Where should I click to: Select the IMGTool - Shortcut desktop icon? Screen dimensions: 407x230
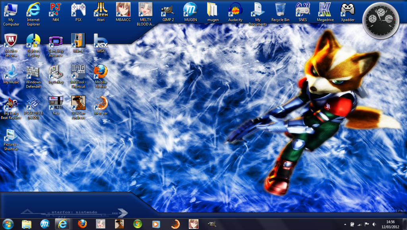pos(78,77)
